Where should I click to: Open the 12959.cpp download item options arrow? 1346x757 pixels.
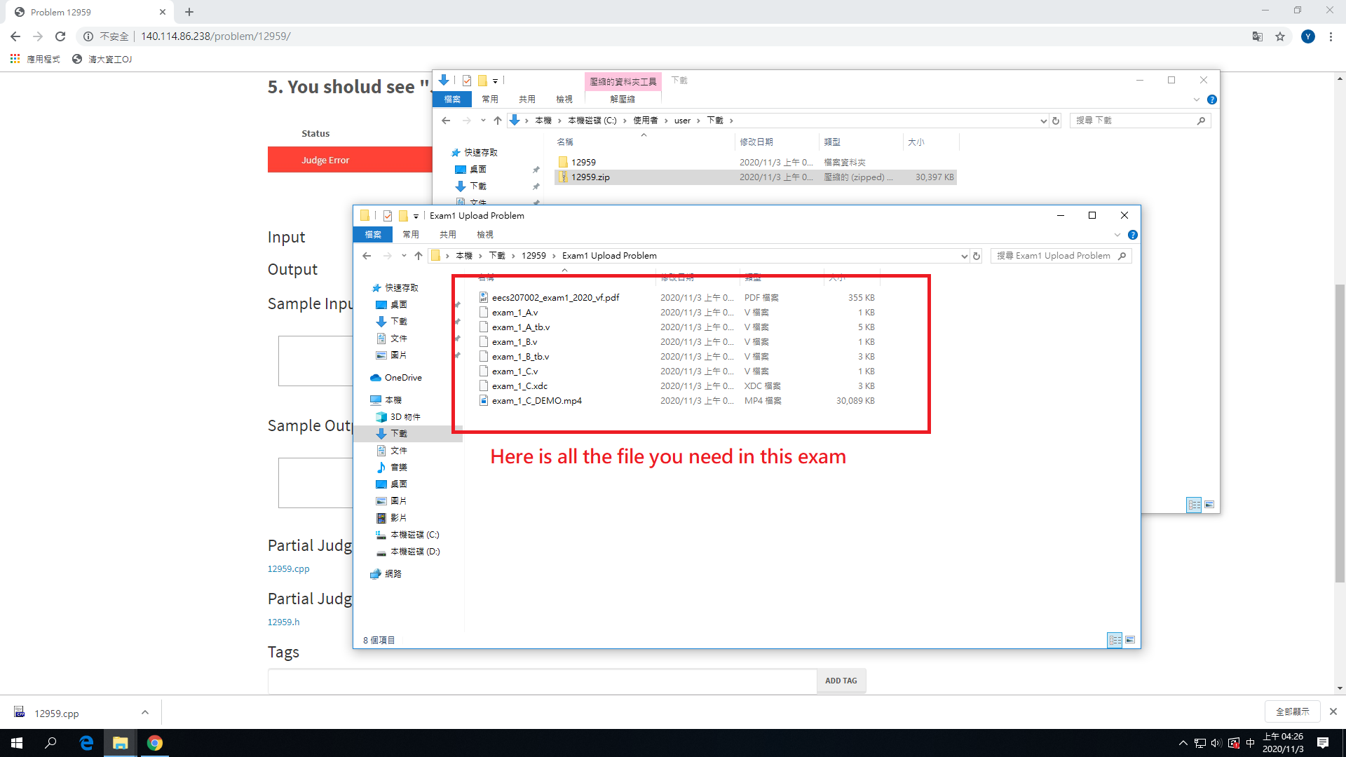pyautogui.click(x=145, y=713)
